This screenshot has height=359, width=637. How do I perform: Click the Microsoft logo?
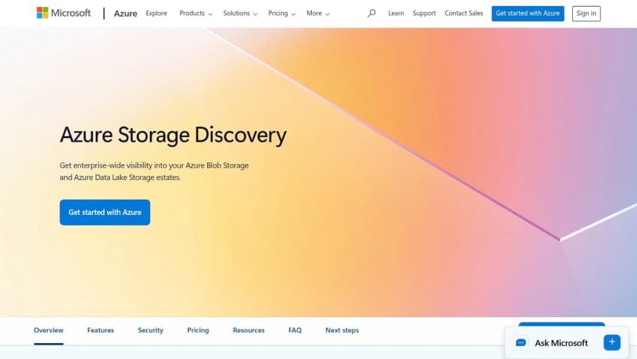tap(64, 13)
